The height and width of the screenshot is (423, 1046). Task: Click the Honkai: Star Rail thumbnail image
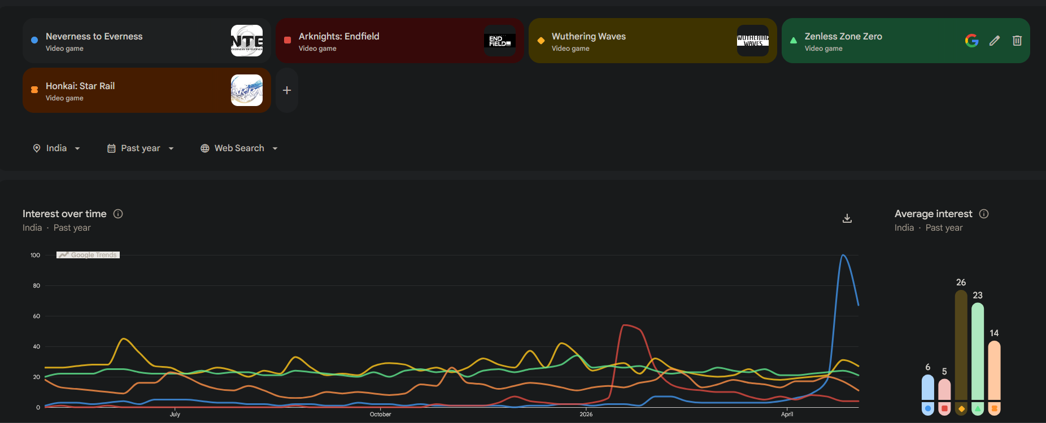coord(247,90)
